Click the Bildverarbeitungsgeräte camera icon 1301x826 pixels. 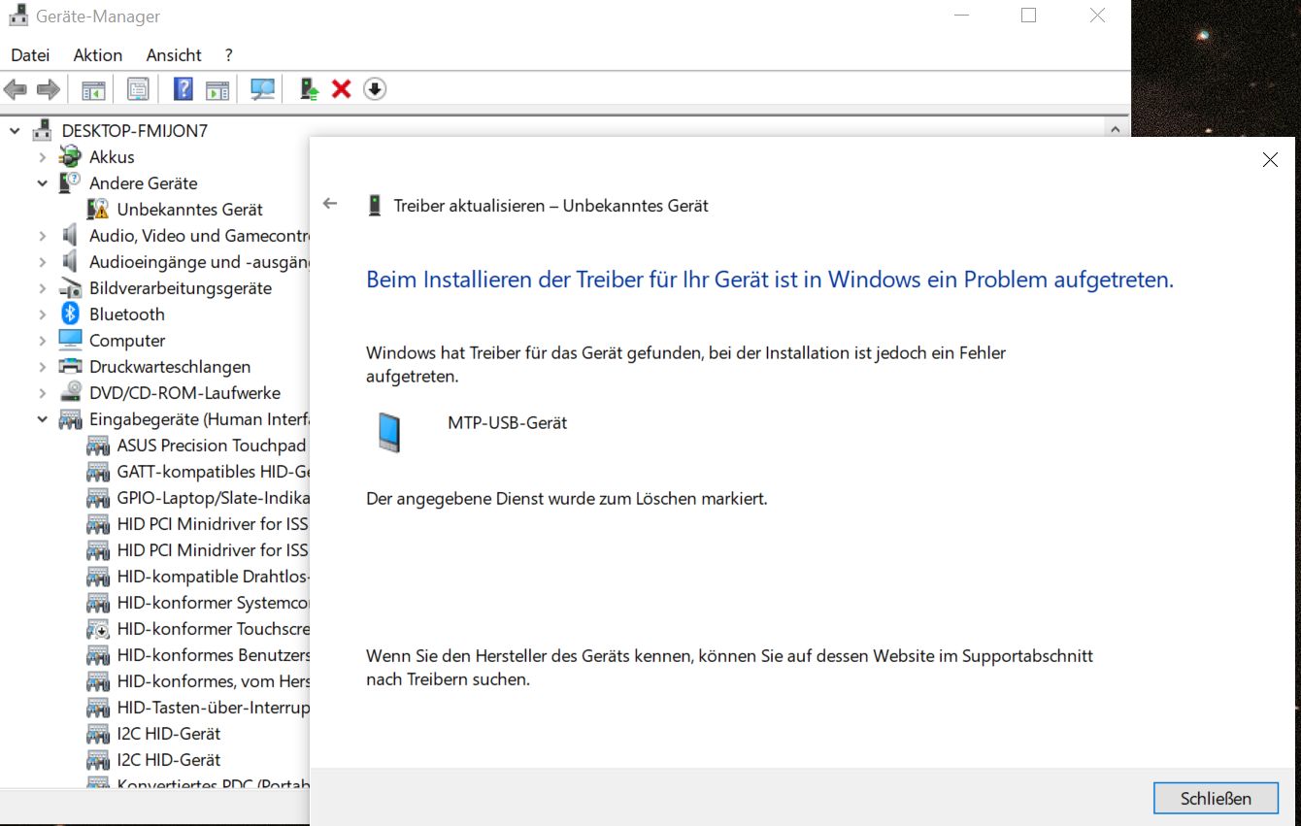click(x=70, y=287)
